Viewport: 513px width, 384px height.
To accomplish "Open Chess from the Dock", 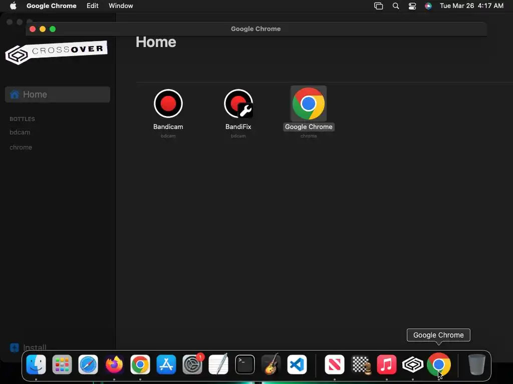I will 361,364.
